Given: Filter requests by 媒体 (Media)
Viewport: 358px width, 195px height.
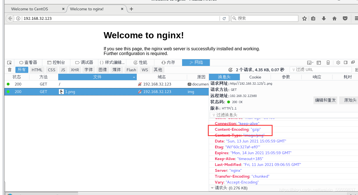Looking at the screenshot, I should click(117, 70).
